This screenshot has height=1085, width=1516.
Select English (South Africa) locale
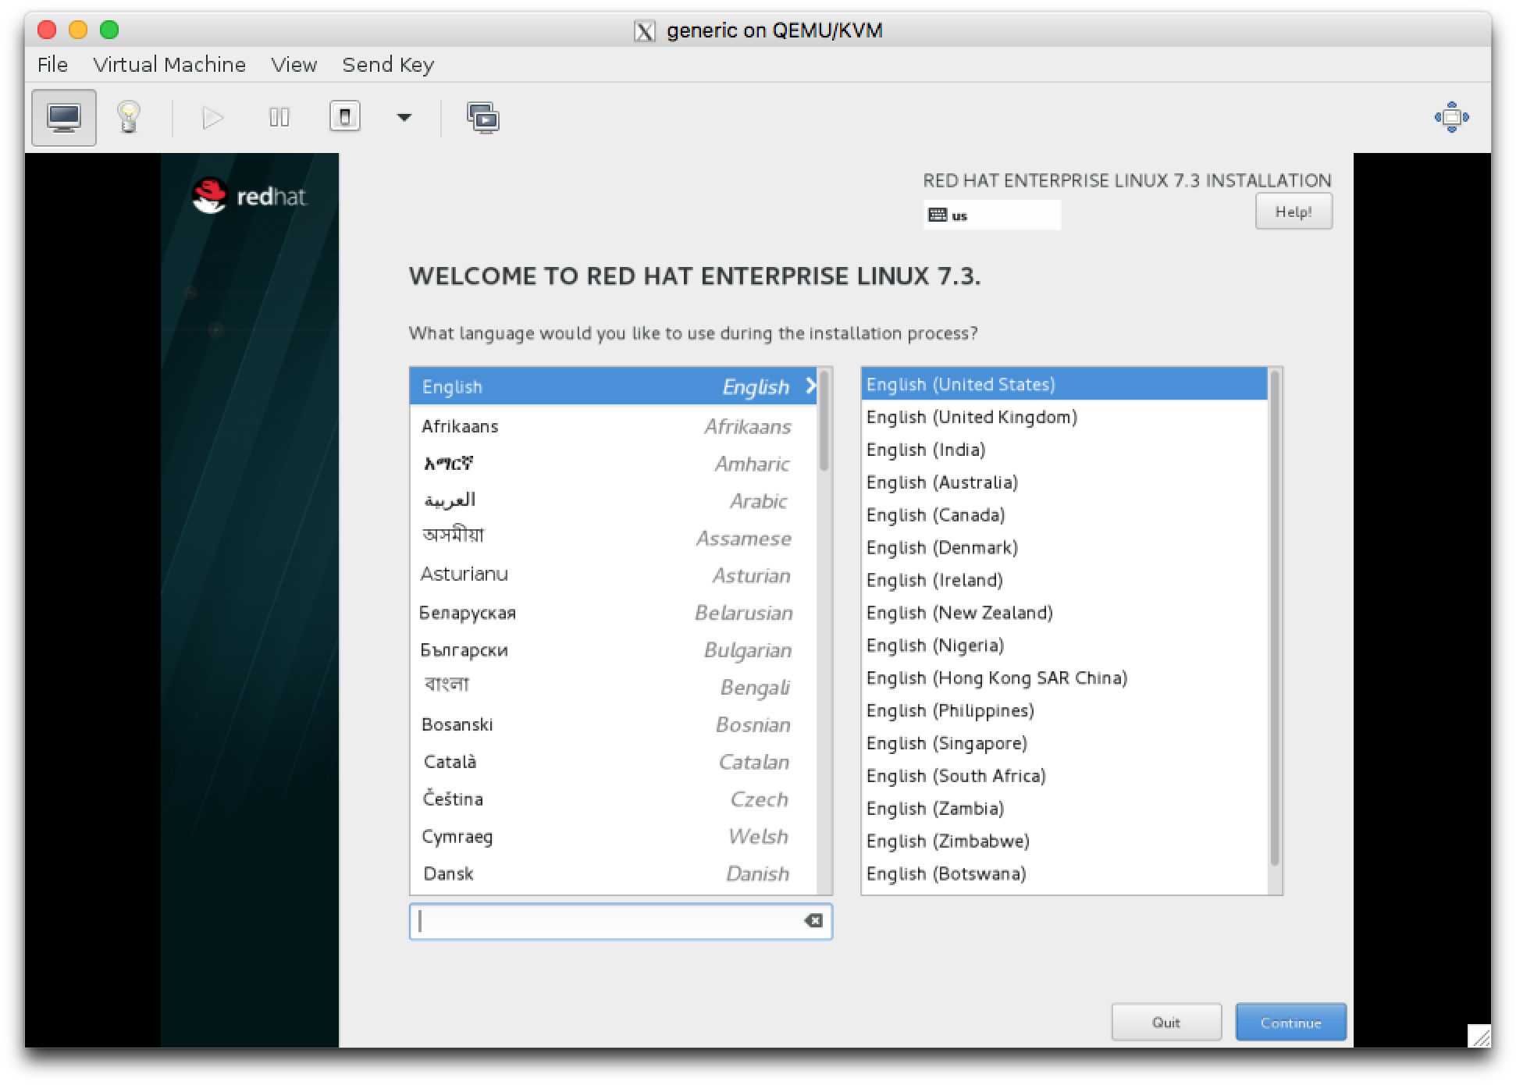point(1064,776)
